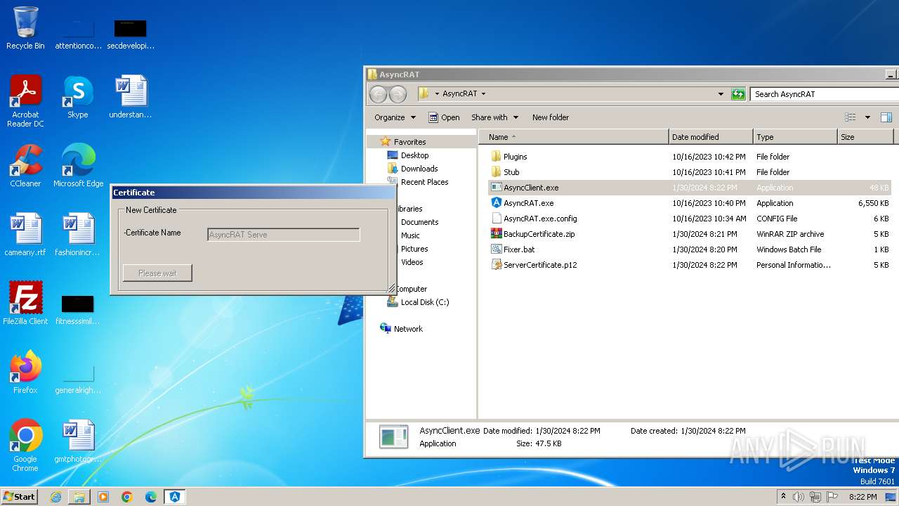Open Pictures library in navigation pane

click(414, 249)
